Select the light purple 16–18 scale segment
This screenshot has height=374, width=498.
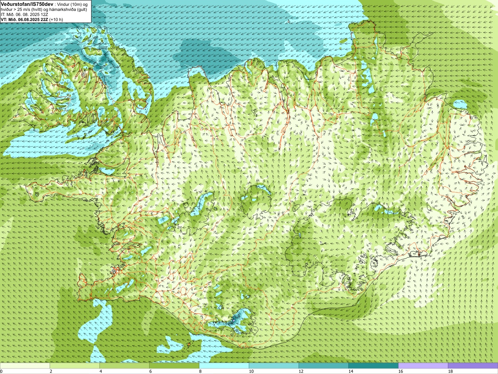coord(423,366)
